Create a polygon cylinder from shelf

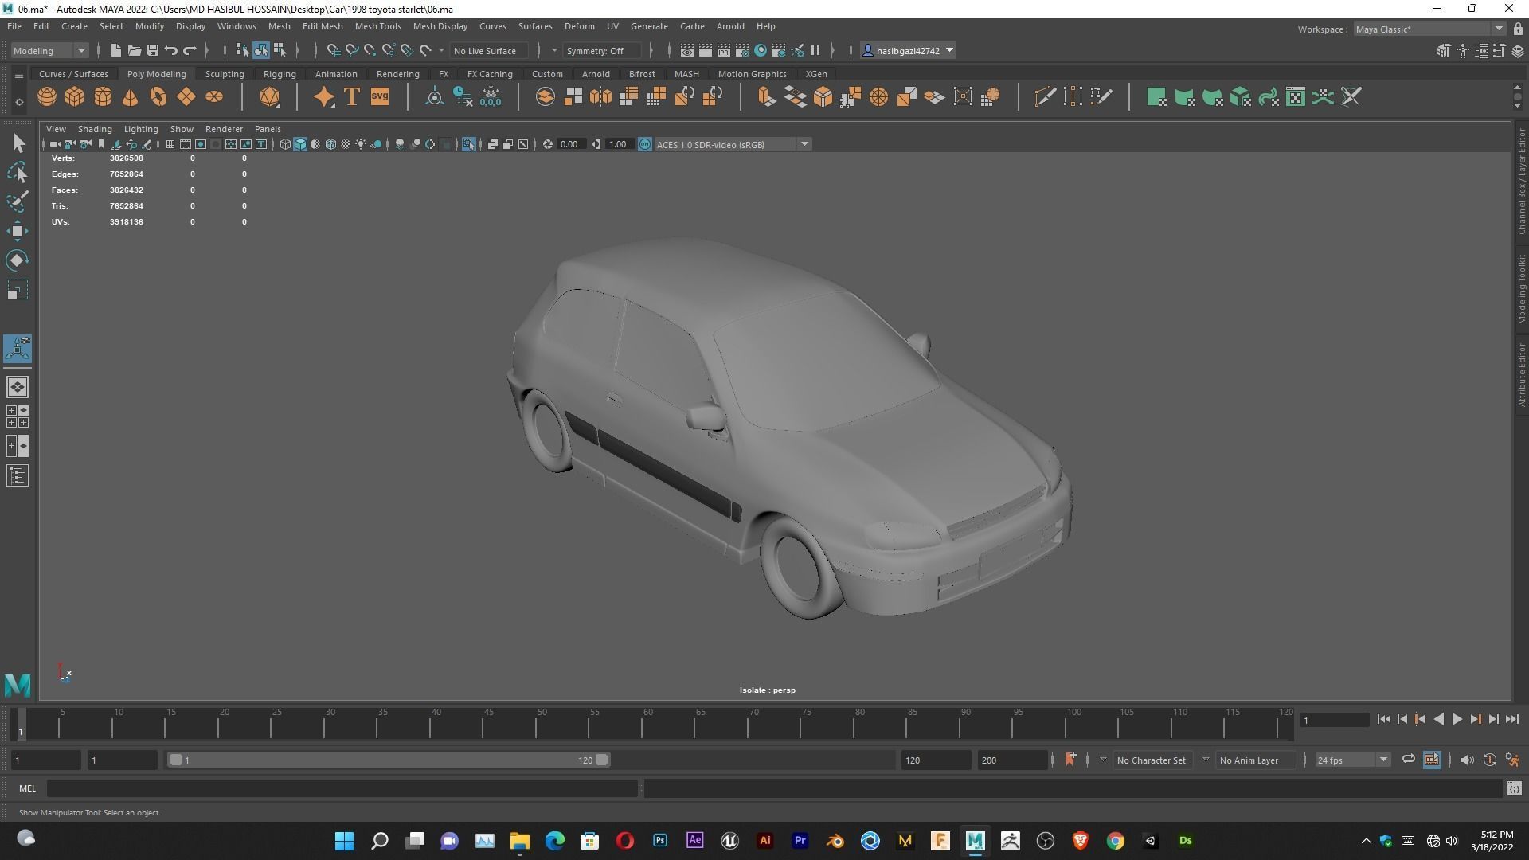click(103, 97)
